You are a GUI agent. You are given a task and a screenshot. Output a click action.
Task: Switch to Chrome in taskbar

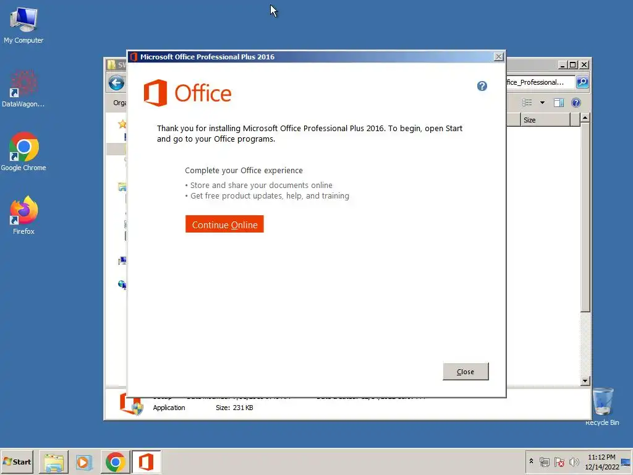click(x=115, y=461)
